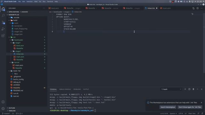
Task: Open the Manage gear icon
Action: pyautogui.click(x=3, y=108)
